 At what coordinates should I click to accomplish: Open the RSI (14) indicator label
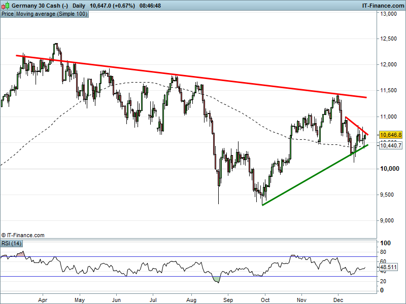click(11, 244)
